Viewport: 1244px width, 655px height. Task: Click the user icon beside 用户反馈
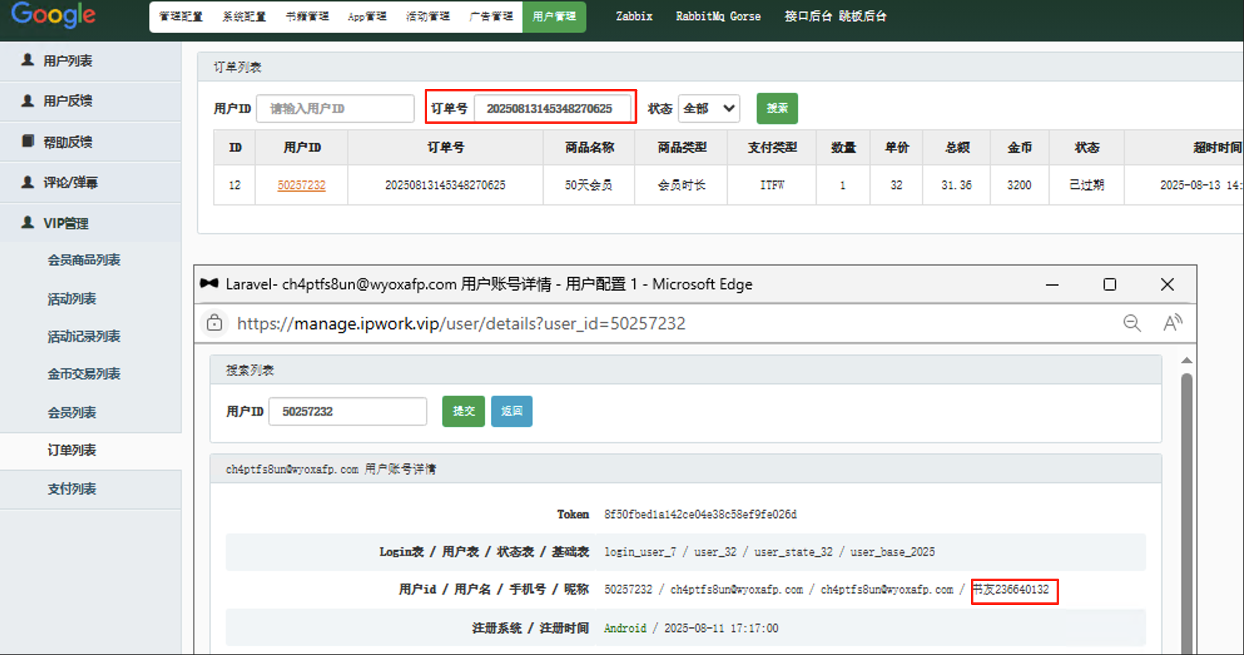[x=28, y=100]
